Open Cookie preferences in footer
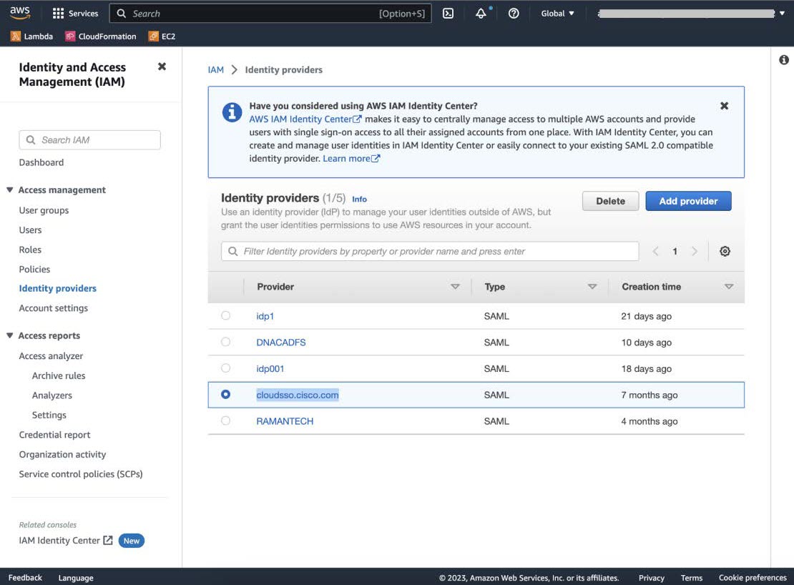This screenshot has height=585, width=794. 753,577
